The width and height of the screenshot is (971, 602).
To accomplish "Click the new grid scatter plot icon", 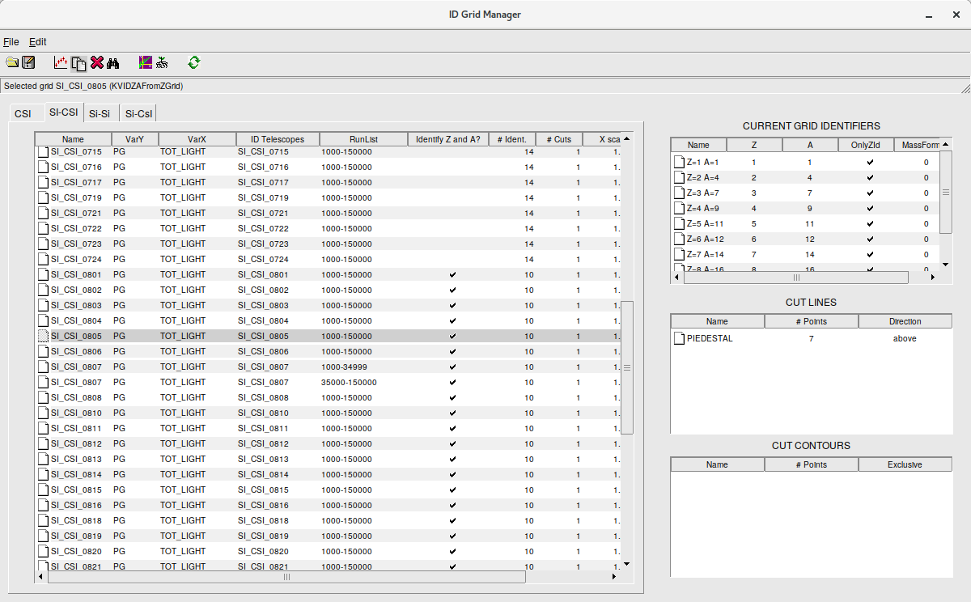I will 61,62.
